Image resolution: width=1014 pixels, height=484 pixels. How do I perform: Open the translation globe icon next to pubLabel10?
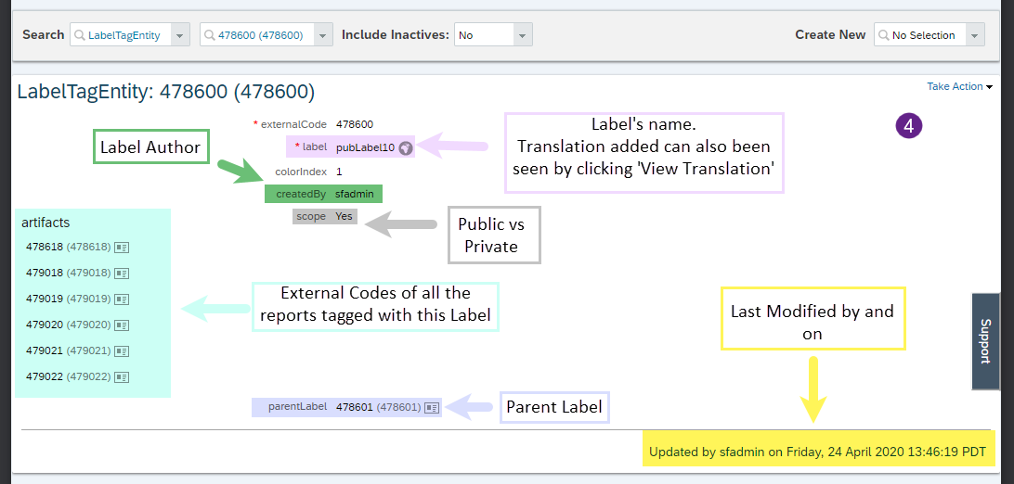[406, 147]
